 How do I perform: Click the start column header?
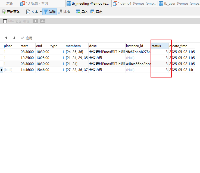pos(28,46)
